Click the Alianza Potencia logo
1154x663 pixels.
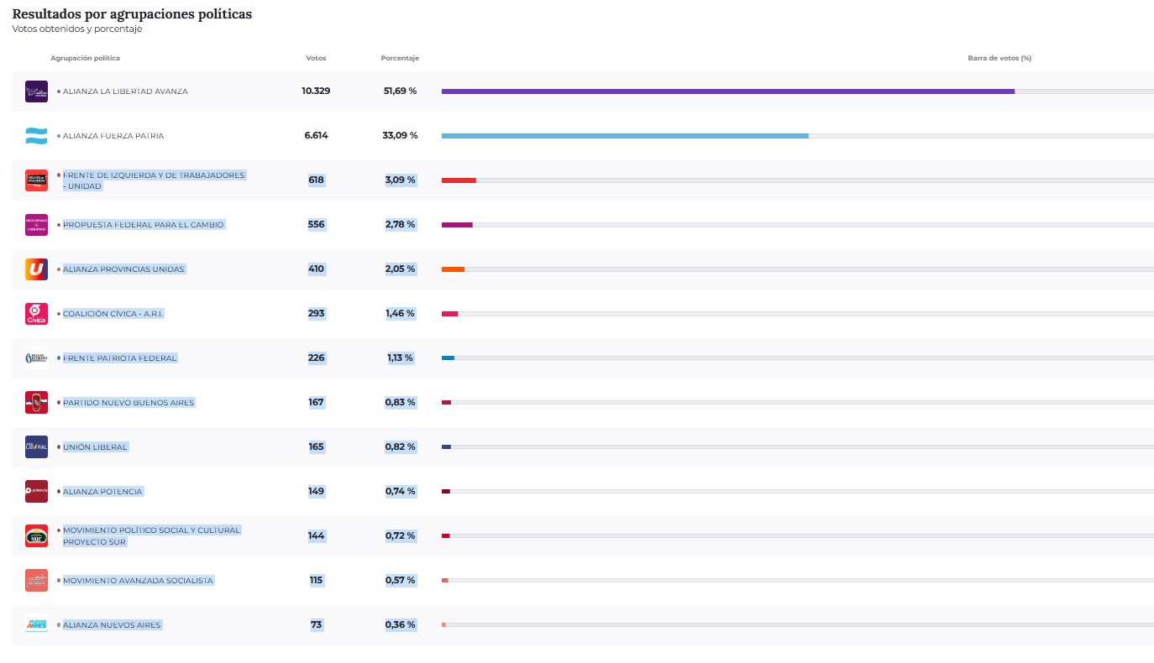(x=36, y=492)
